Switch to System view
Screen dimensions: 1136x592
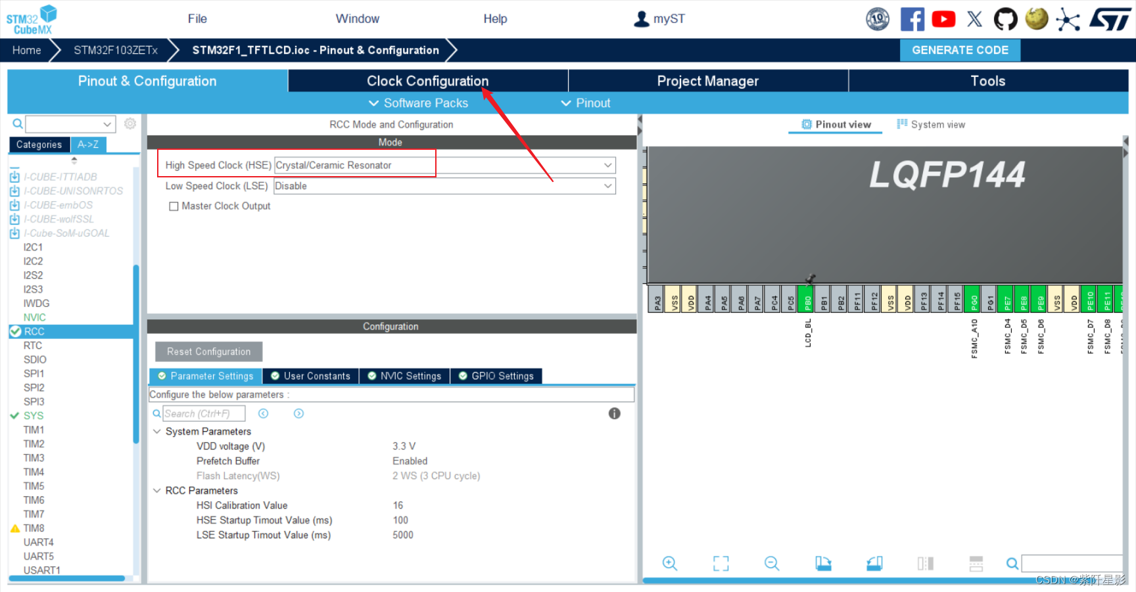click(x=931, y=125)
